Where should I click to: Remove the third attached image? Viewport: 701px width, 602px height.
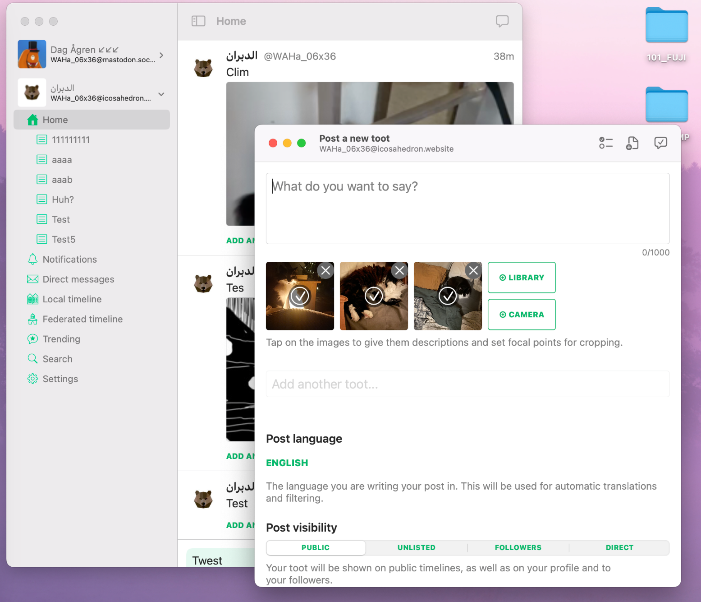click(x=473, y=270)
